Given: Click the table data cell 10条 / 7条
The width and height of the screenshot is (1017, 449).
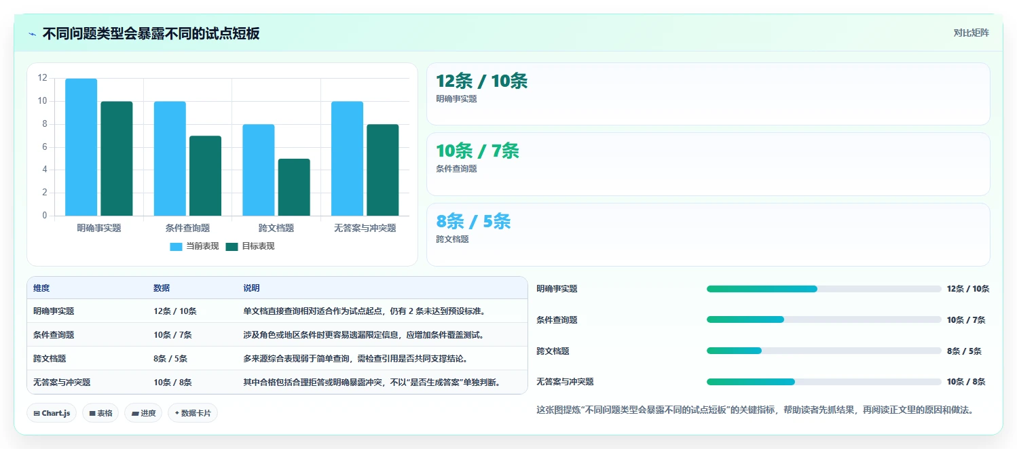Looking at the screenshot, I should point(172,335).
